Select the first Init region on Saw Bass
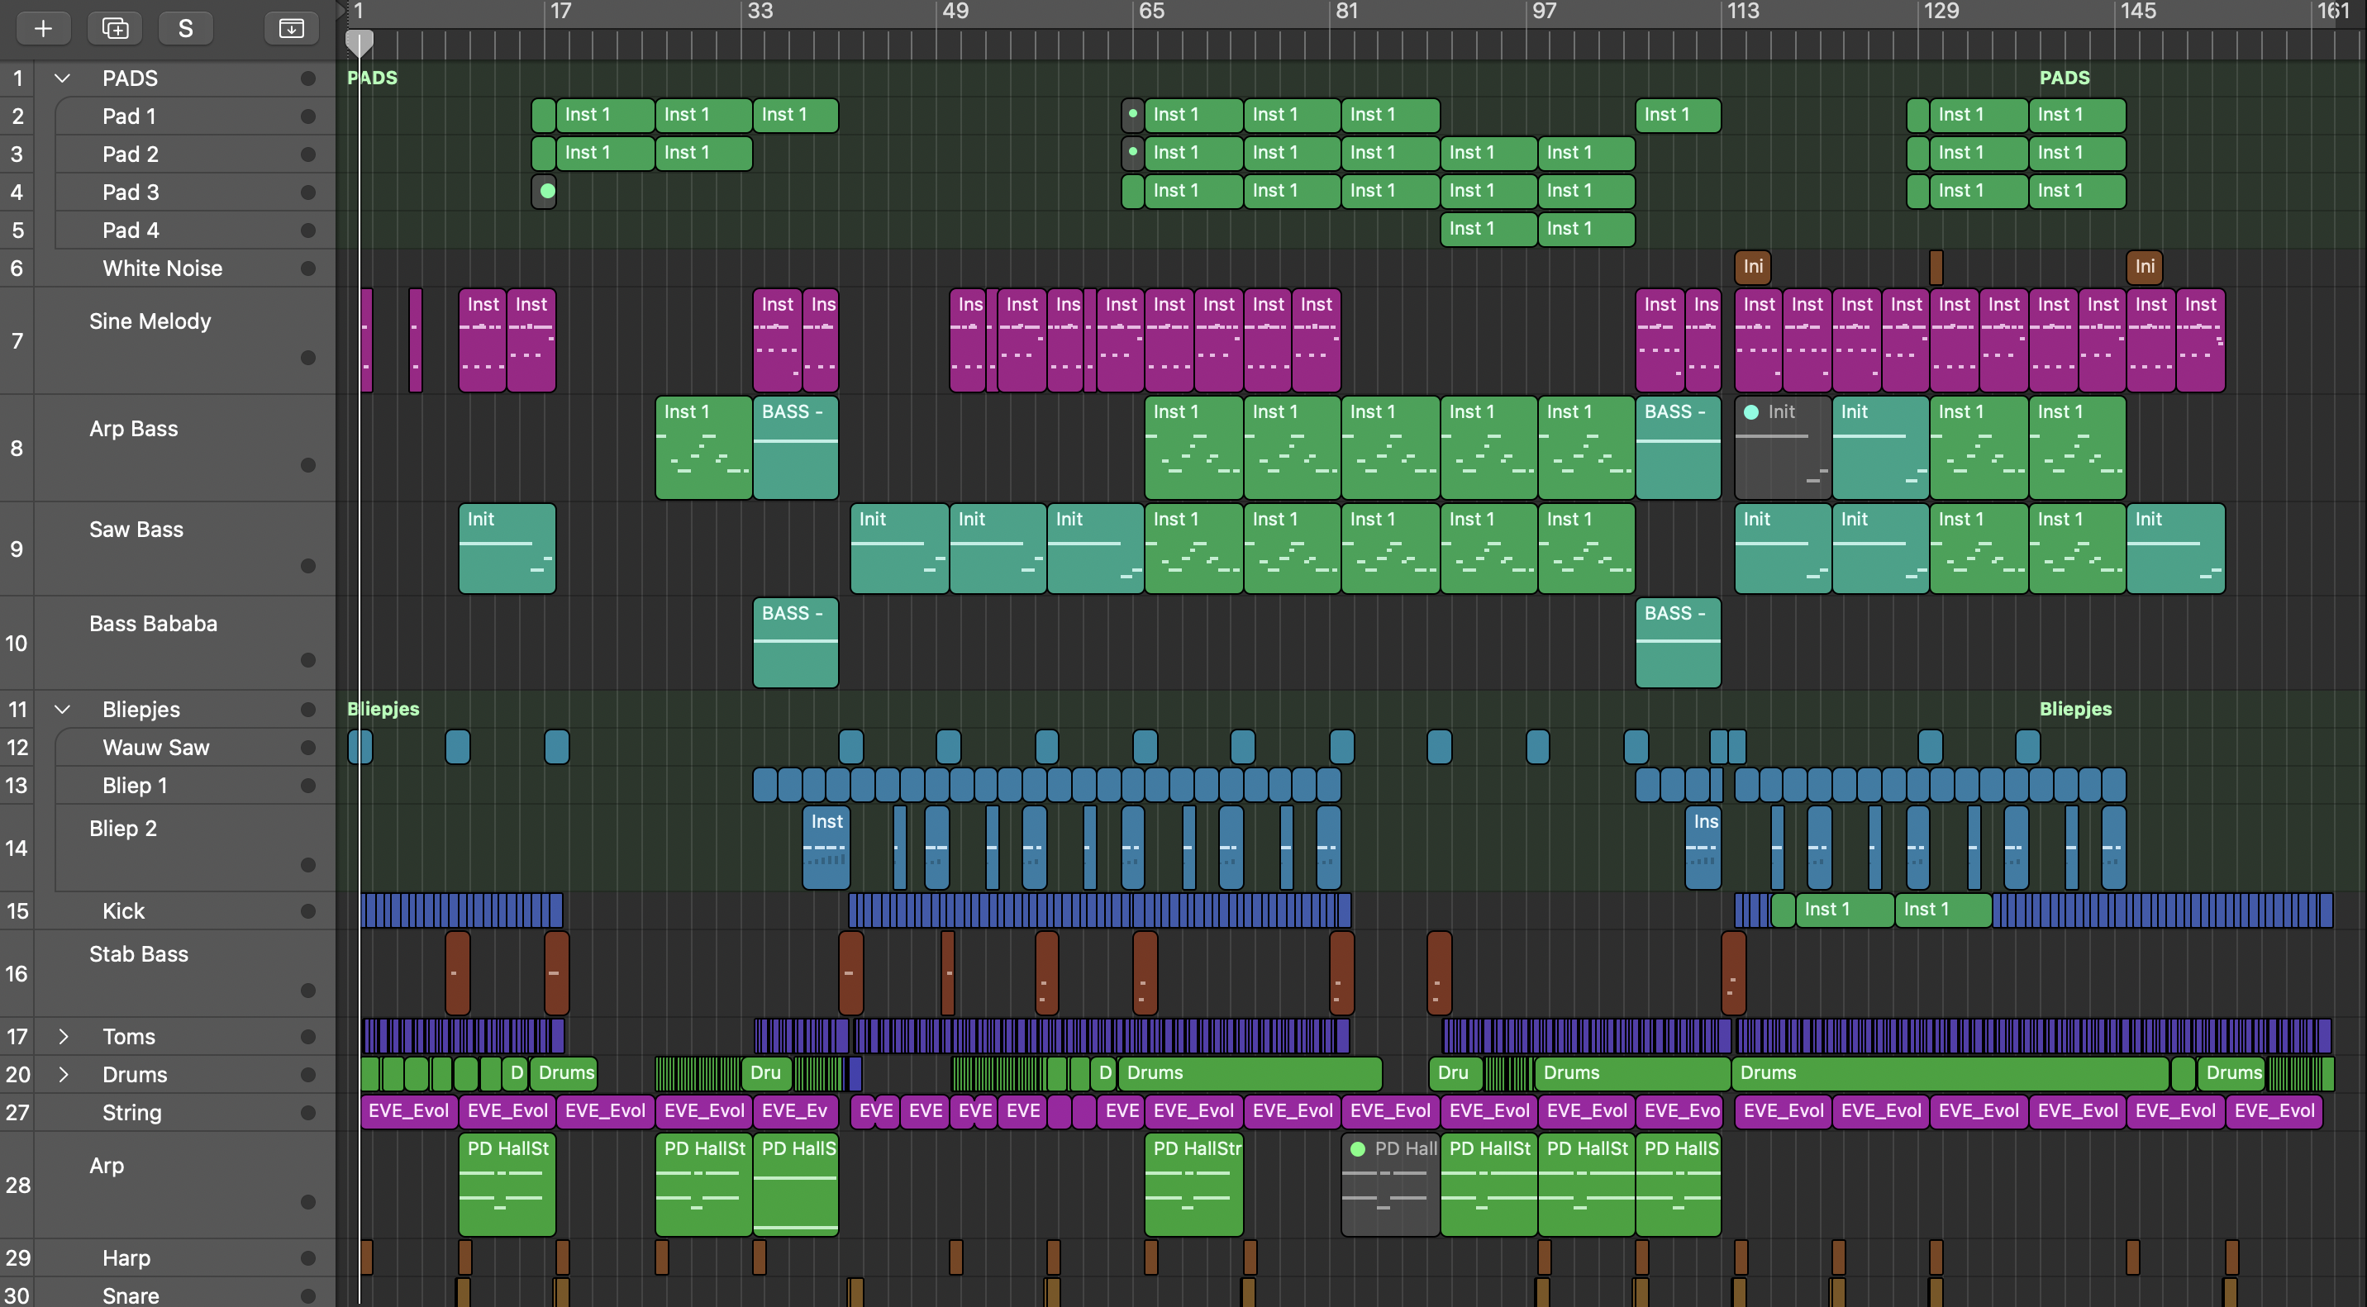 click(x=507, y=549)
